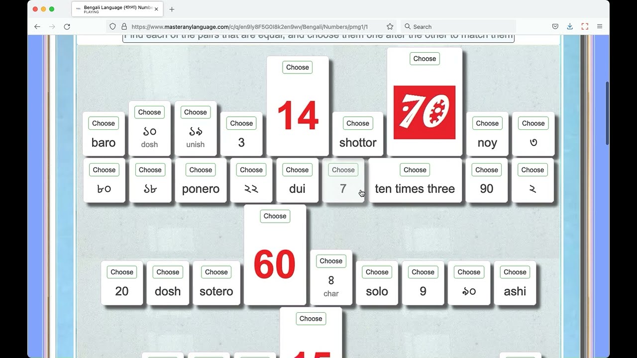Click the browser back arrow

[x=37, y=26]
